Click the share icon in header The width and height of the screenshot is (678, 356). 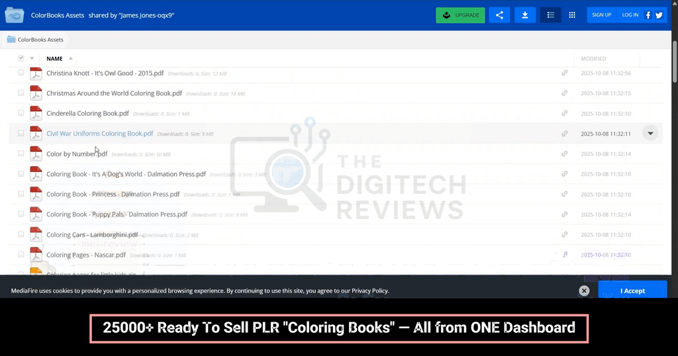click(x=499, y=15)
